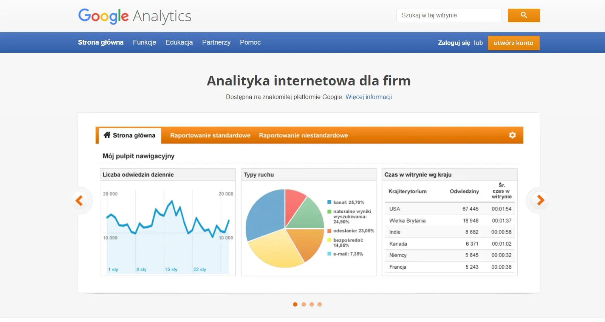Viewport: 605px width, 322px height.
Task: Select the 'Wielka Brytania' table row
Action: pyautogui.click(x=450, y=220)
